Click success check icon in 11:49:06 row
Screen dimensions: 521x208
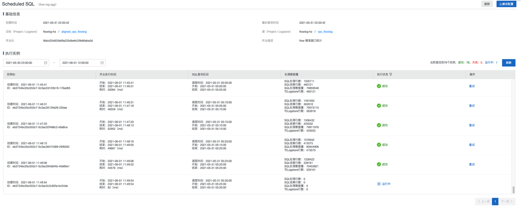(379, 164)
